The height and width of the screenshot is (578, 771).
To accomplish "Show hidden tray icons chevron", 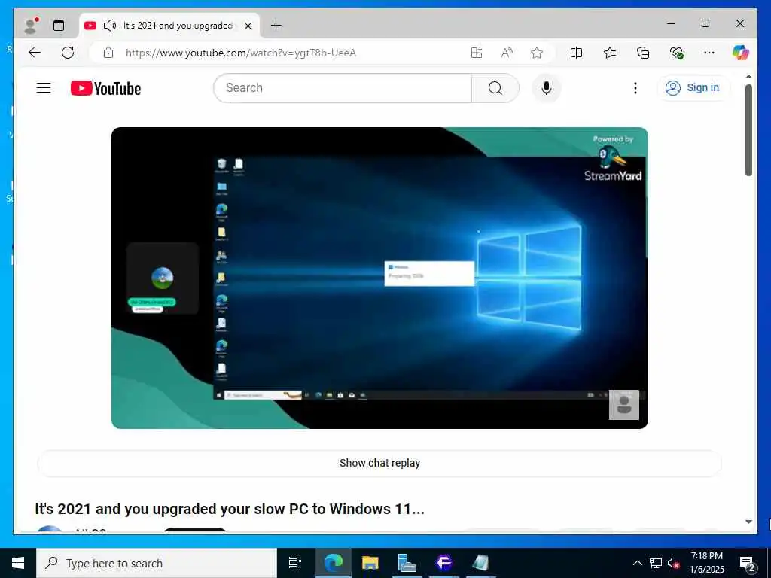I will click(637, 563).
